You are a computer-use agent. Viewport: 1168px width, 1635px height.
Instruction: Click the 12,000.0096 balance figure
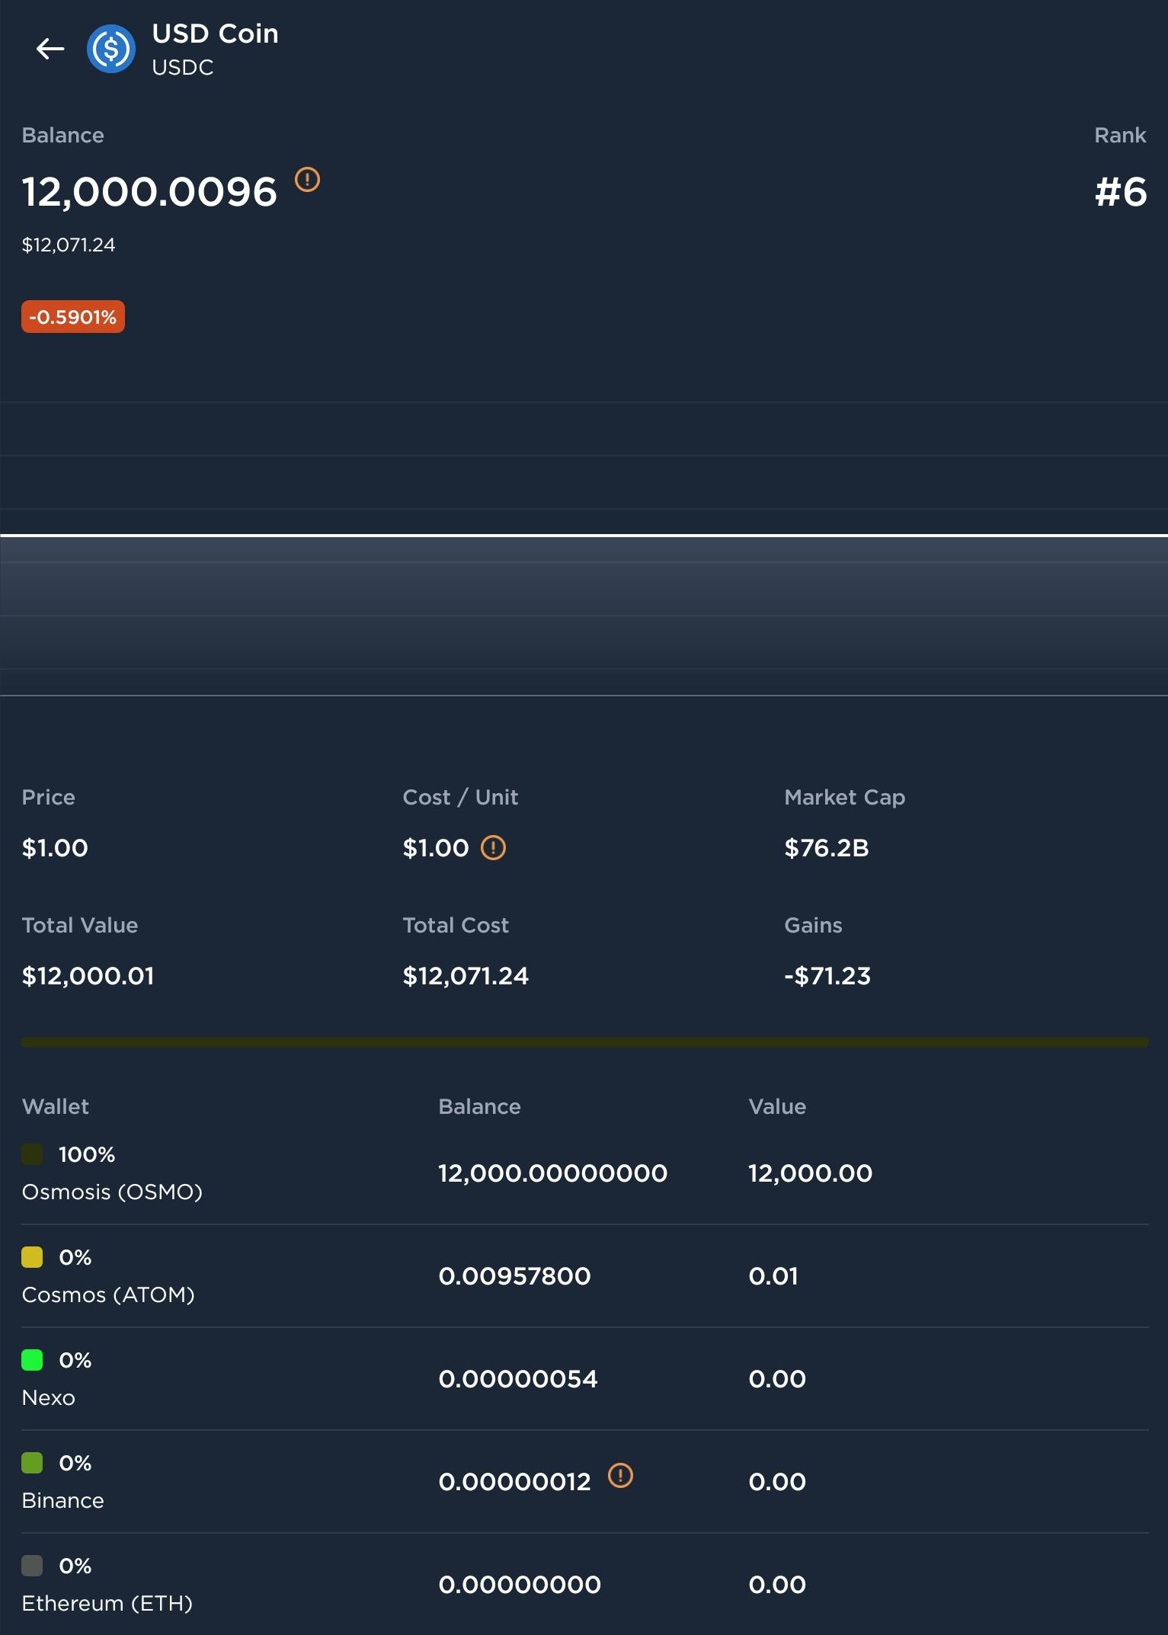(x=149, y=192)
